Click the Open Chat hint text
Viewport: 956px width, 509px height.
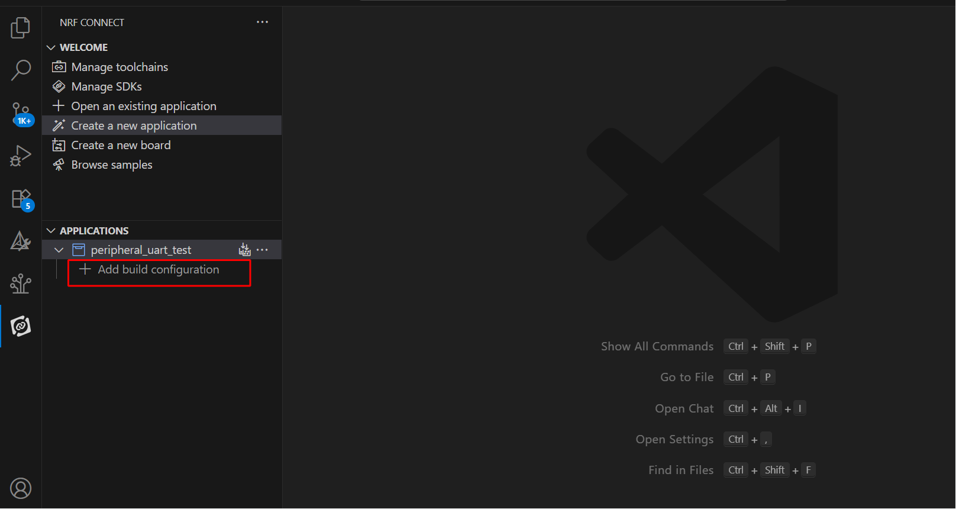click(x=684, y=408)
